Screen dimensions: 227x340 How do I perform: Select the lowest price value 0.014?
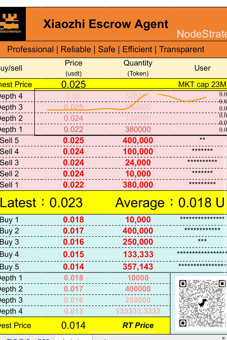(74, 326)
